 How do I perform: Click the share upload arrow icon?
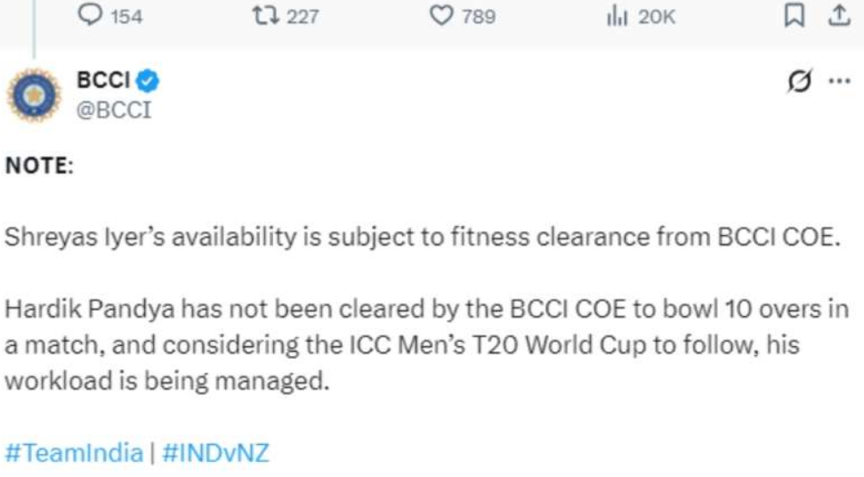pos(839,16)
